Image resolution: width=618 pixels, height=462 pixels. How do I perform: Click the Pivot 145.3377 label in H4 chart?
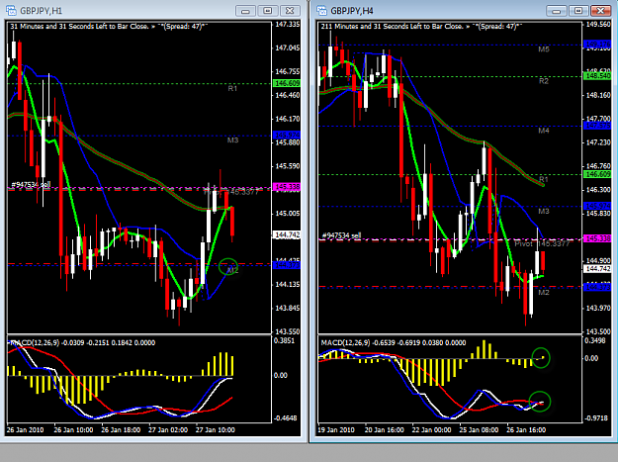click(542, 244)
